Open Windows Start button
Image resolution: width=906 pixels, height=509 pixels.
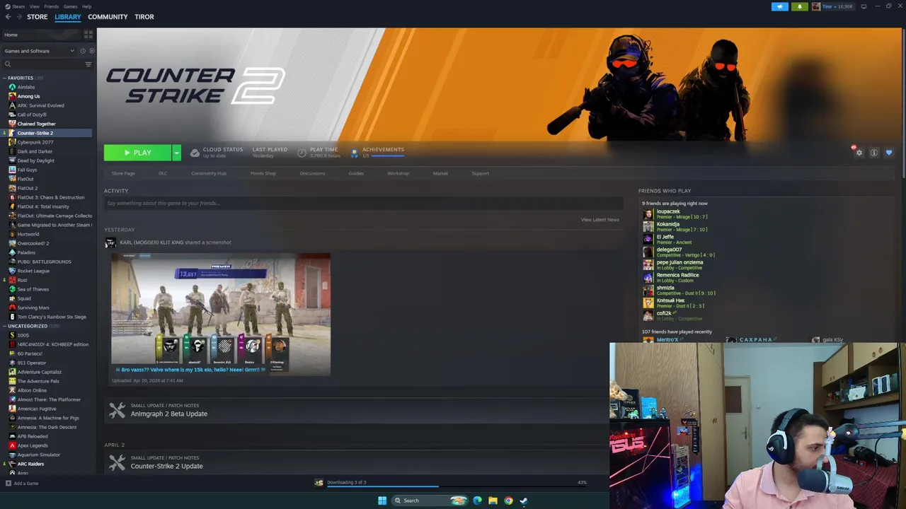point(382,501)
